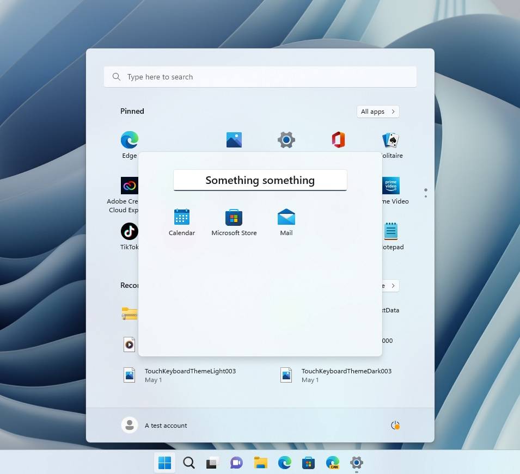Open Settings from the pinned apps grid
This screenshot has height=474, width=520.
tap(286, 139)
